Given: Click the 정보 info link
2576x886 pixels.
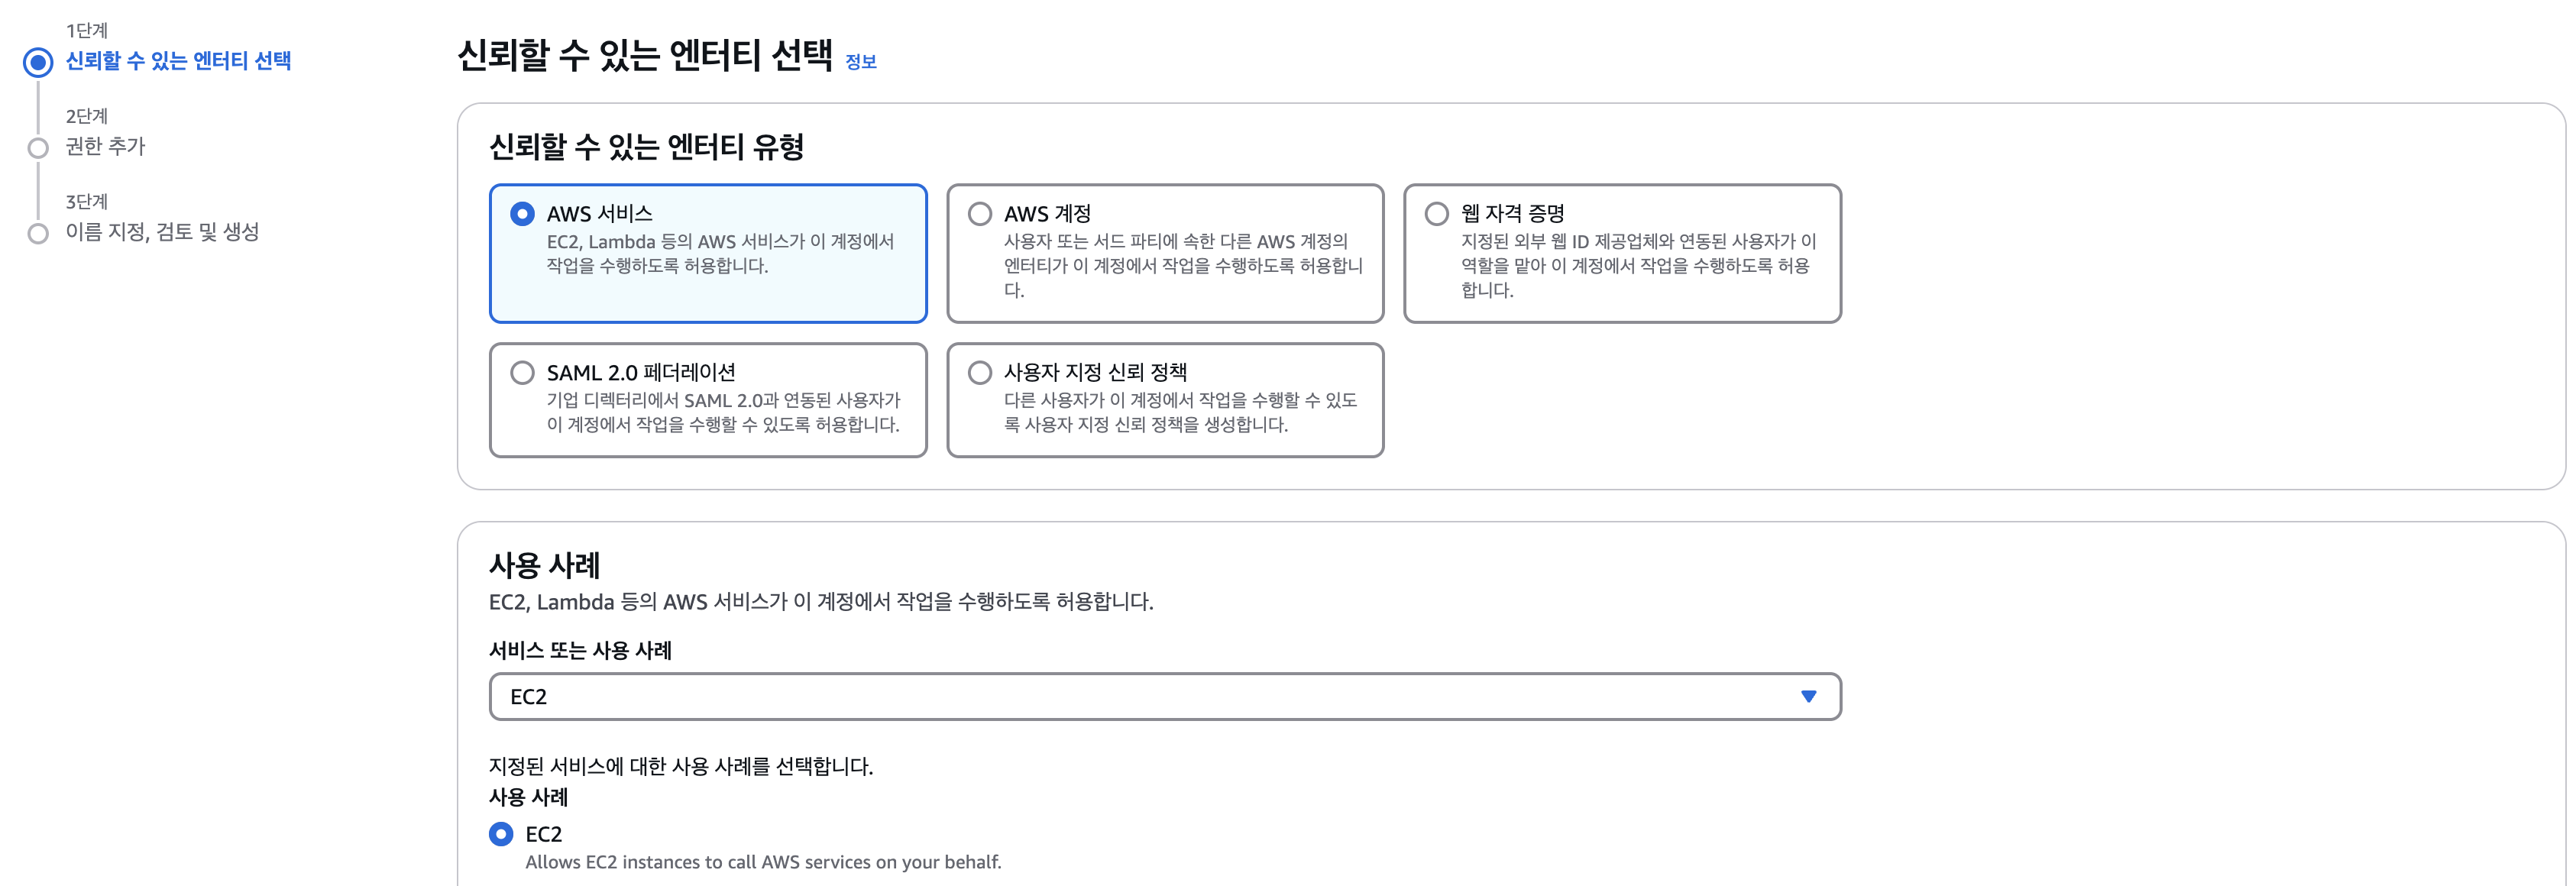Looking at the screenshot, I should 860,62.
